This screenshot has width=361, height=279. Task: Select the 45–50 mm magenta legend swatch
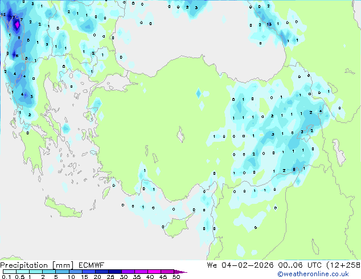(167, 272)
